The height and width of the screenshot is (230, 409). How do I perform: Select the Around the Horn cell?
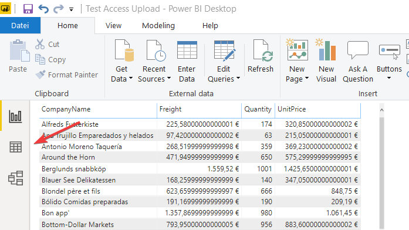click(x=98, y=157)
